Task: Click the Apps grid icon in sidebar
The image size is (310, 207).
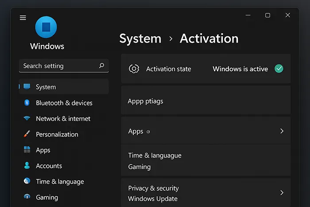Action: tap(27, 150)
